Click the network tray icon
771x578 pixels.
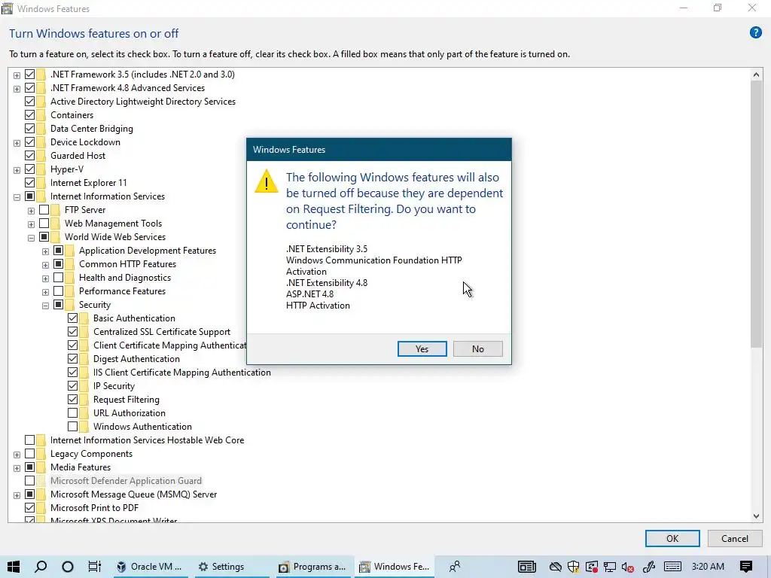(610, 567)
